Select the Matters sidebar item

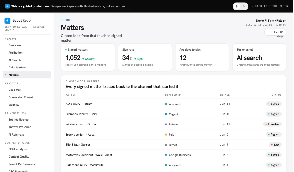tap(27, 75)
